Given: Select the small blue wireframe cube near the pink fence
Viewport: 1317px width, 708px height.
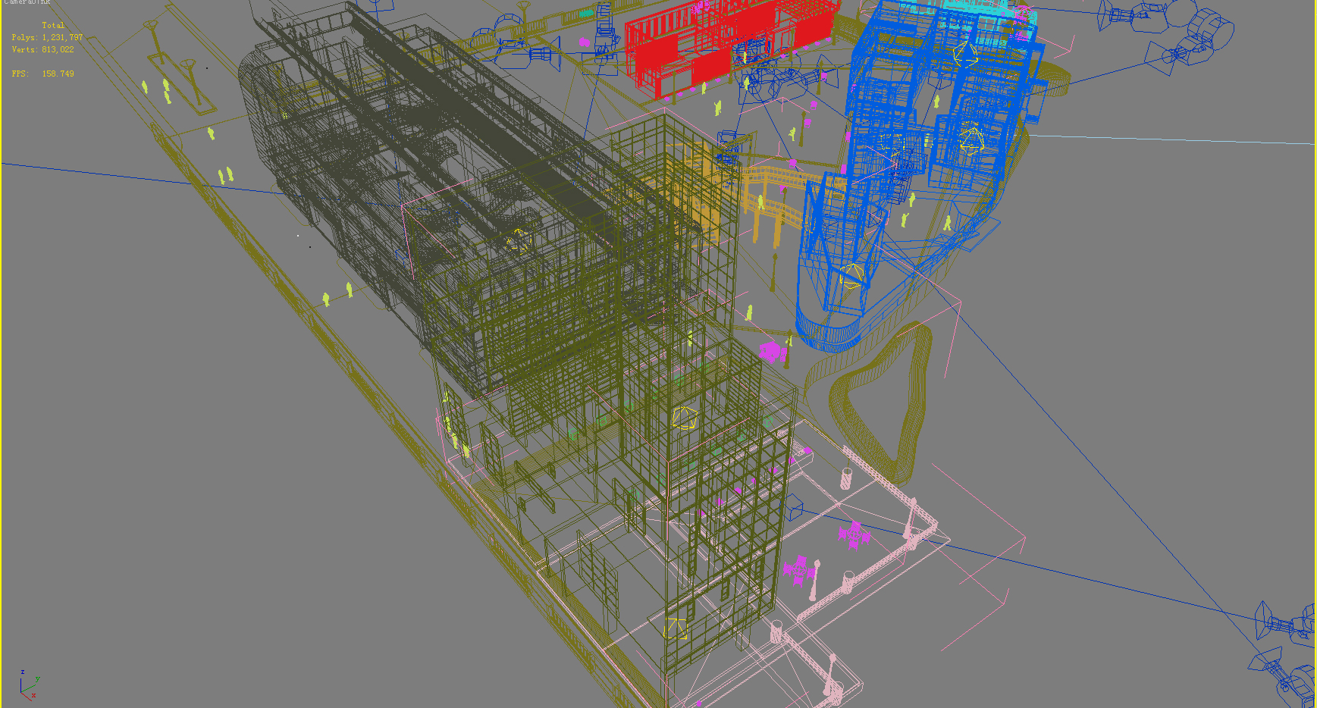Looking at the screenshot, I should click(792, 507).
